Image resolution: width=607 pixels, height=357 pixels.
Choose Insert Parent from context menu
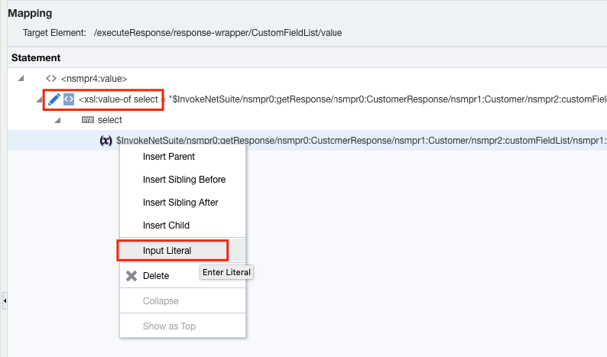(168, 157)
